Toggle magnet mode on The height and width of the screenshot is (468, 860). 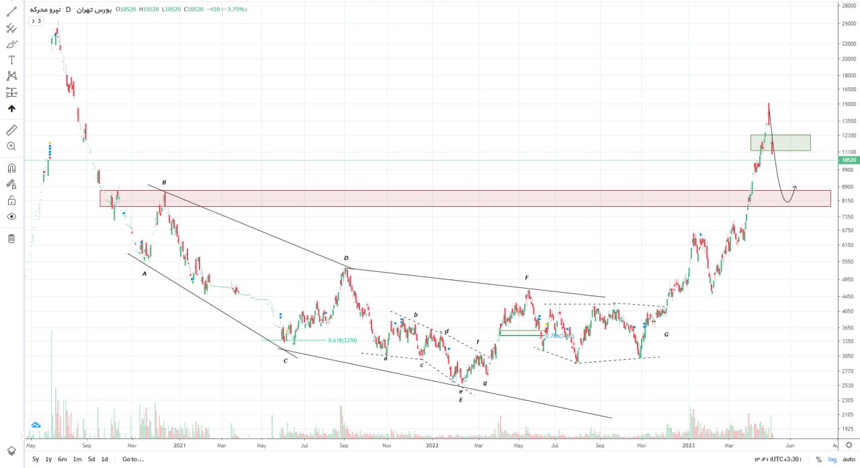(11, 169)
